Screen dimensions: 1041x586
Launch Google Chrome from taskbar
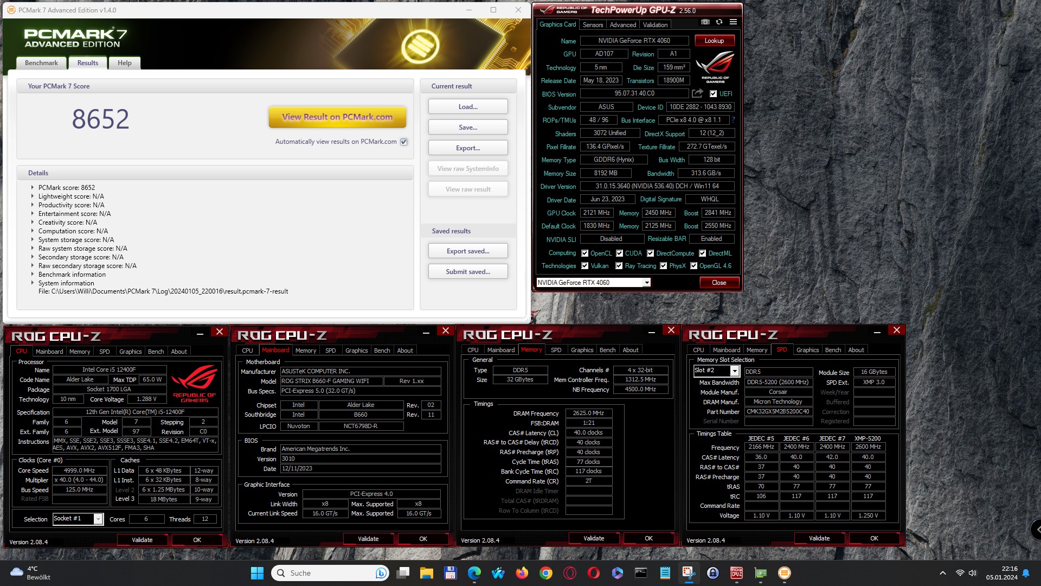(546, 573)
